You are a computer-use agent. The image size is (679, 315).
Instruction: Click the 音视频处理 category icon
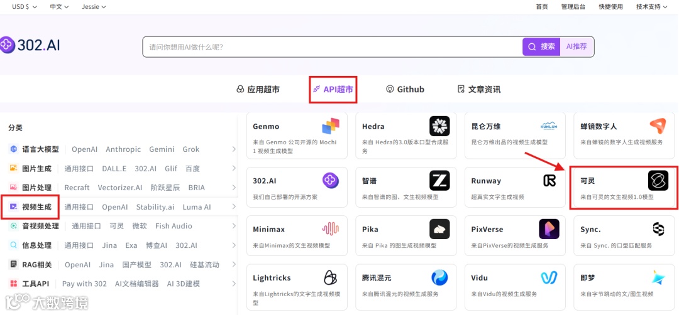click(x=13, y=225)
